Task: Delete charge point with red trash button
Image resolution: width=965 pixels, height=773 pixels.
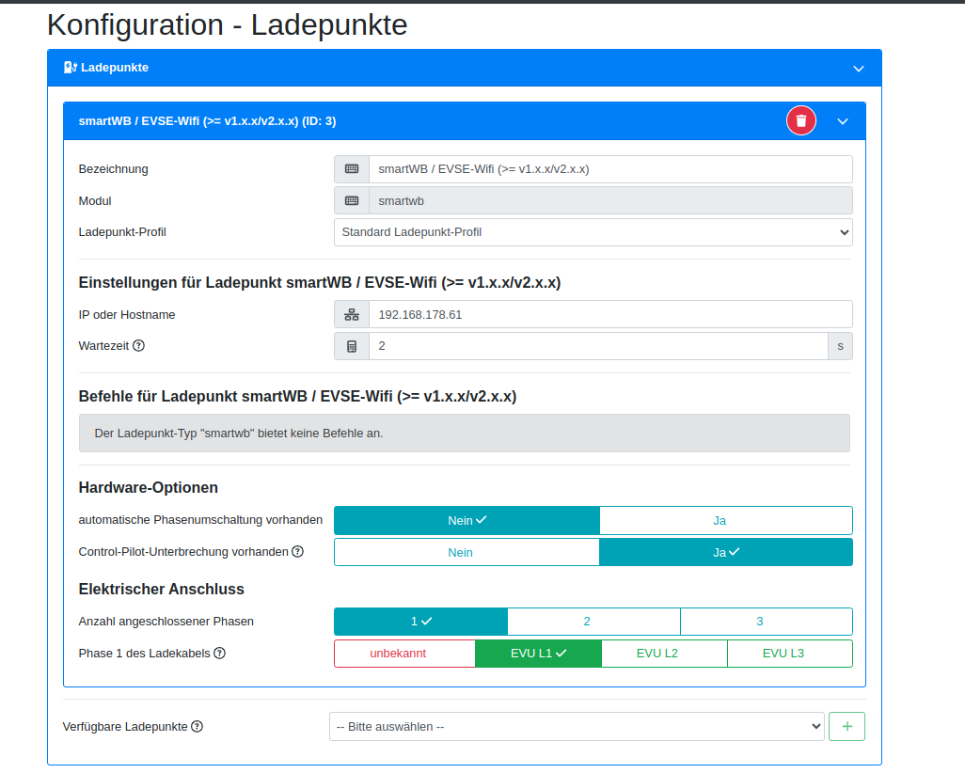Action: tap(800, 120)
